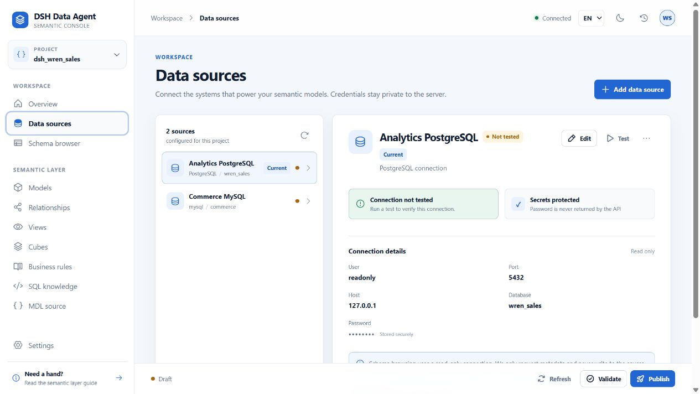Image resolution: width=700 pixels, height=394 pixels.
Task: Click the host value 127.0.0.1
Action: 362,305
